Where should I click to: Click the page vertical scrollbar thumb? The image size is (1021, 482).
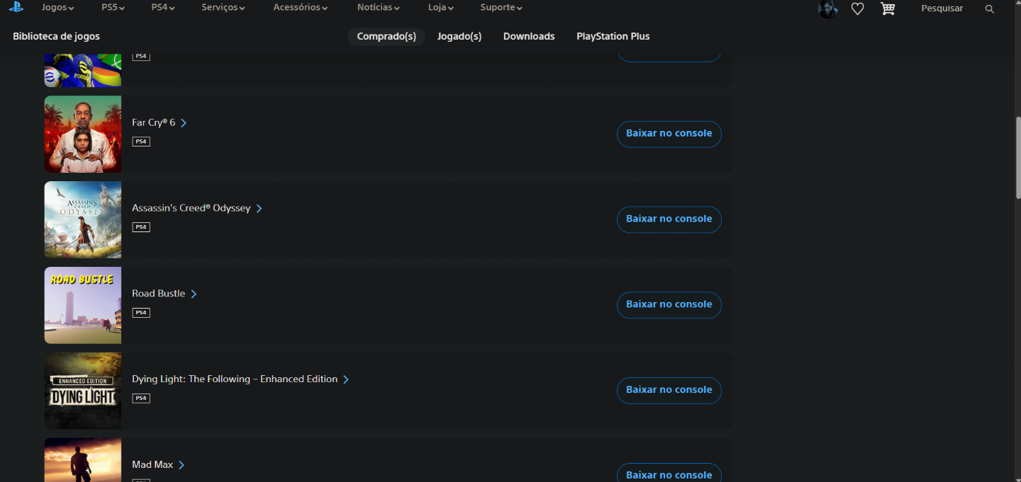click(1017, 157)
